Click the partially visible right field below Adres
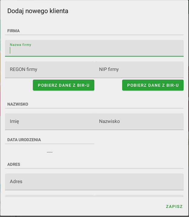This screenshot has width=189, height=217. [x=139, y=196]
